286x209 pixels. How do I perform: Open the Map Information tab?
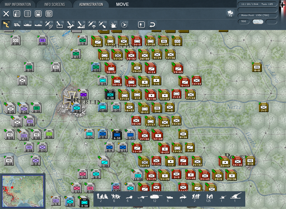[x=17, y=4]
